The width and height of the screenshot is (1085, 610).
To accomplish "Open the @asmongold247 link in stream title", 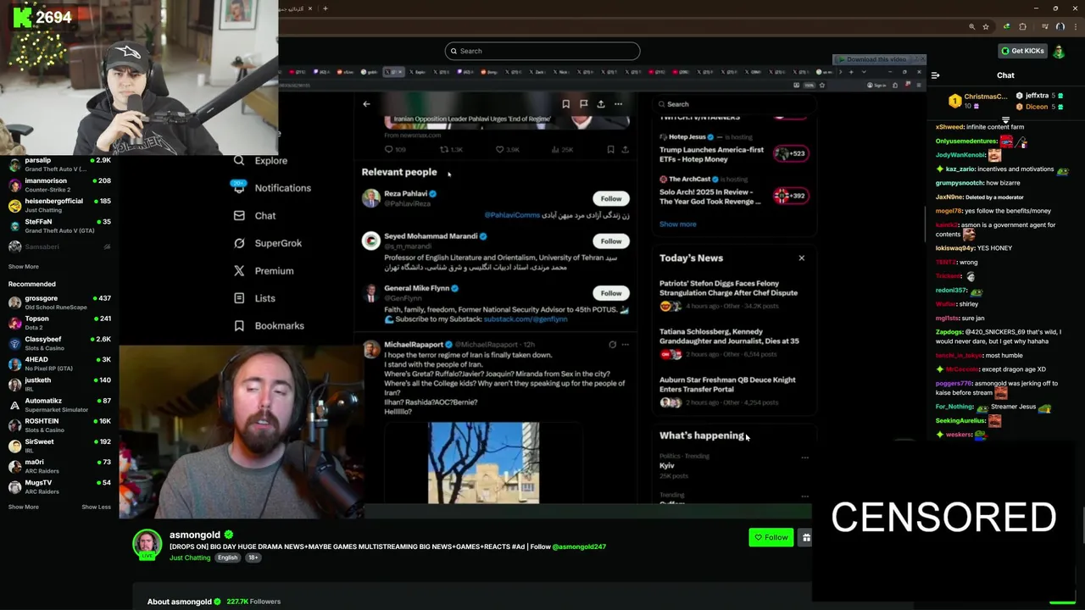I will click(579, 547).
